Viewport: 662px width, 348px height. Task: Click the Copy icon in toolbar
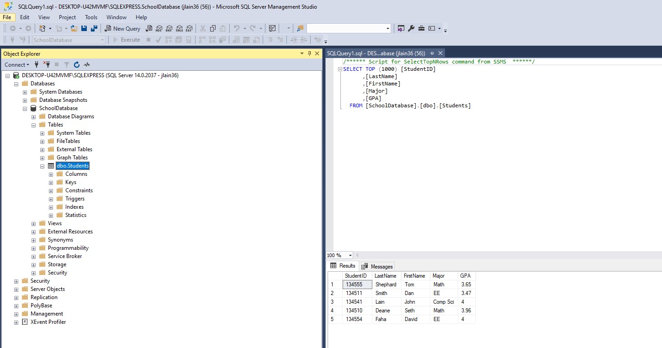point(212,28)
